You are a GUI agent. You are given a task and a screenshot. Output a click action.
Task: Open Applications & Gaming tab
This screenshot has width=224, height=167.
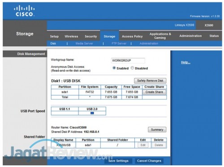point(160,36)
